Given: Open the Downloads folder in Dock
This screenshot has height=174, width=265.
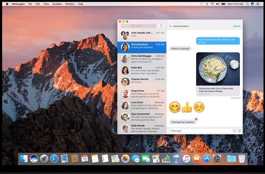Looking at the screenshot, I should pos(231,158).
